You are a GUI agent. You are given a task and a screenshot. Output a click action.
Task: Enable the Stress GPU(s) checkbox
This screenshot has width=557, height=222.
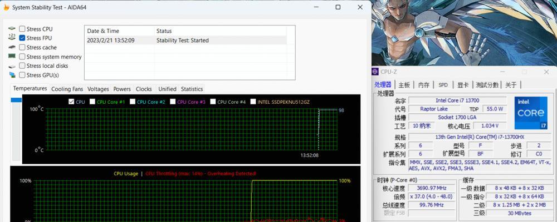(x=22, y=75)
